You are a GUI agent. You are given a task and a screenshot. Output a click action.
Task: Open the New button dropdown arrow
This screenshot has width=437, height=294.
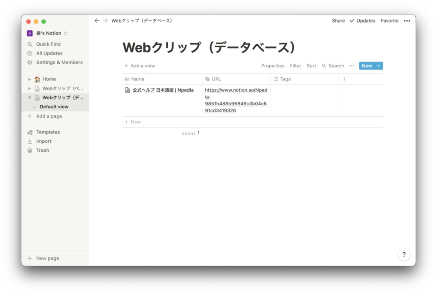379,66
